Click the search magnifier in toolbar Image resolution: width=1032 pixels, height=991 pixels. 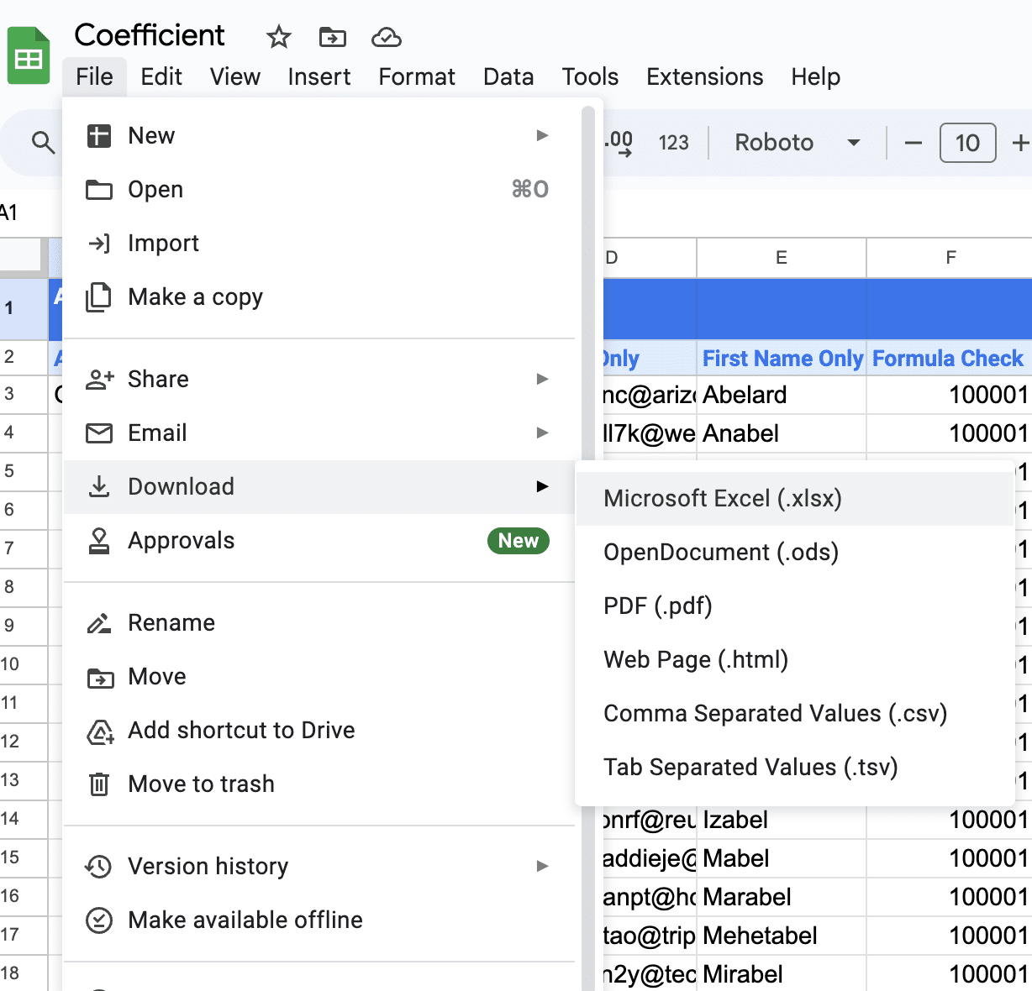43,143
